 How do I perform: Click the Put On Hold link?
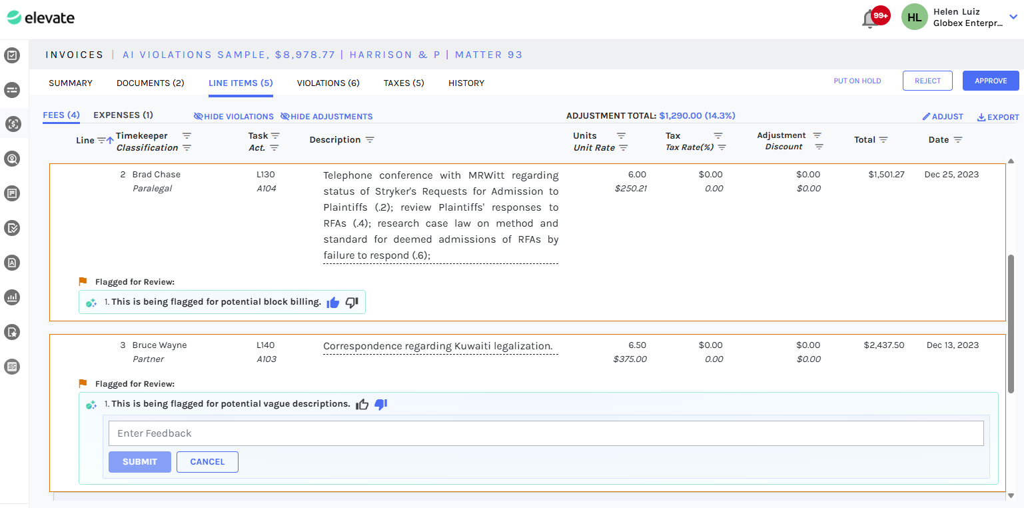click(x=857, y=81)
